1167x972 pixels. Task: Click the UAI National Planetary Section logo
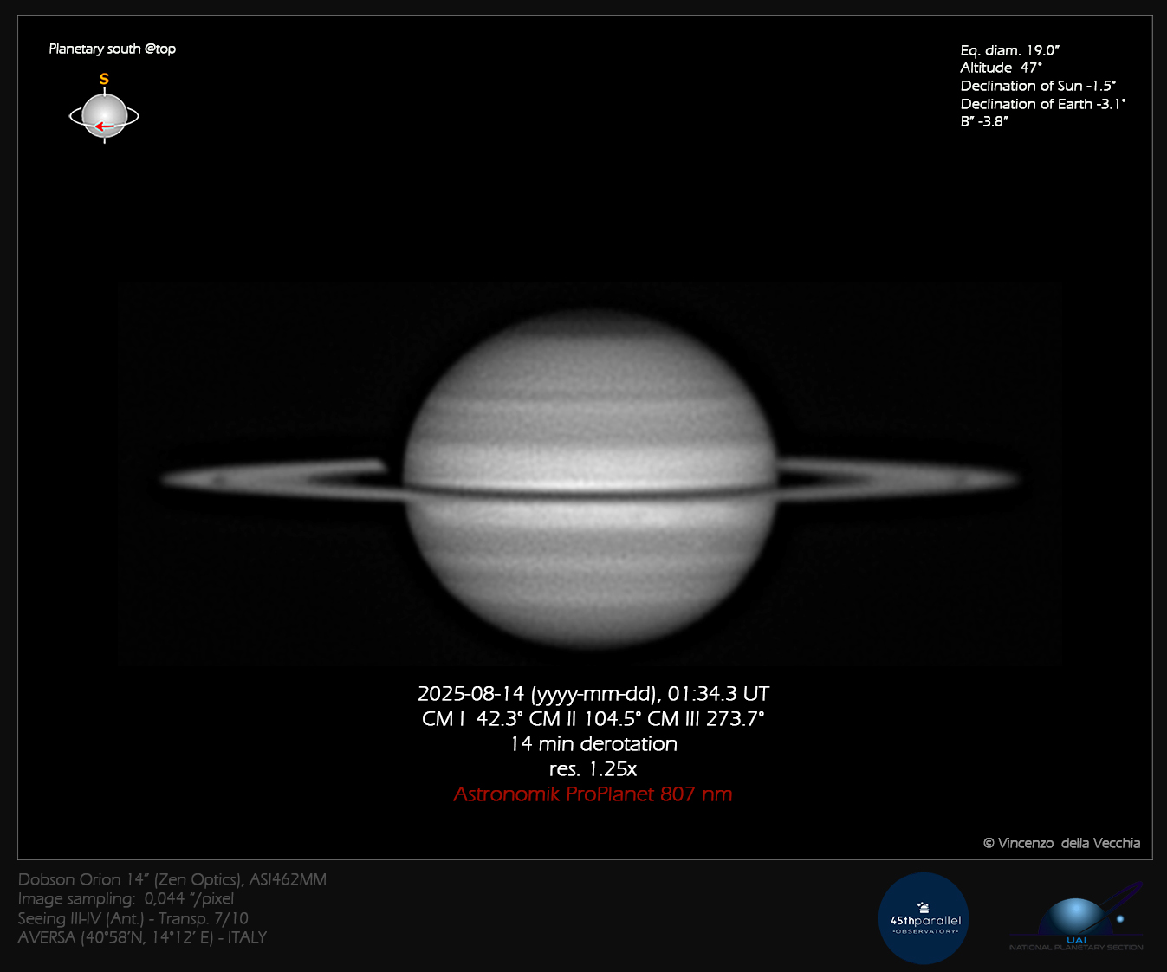click(x=1077, y=918)
